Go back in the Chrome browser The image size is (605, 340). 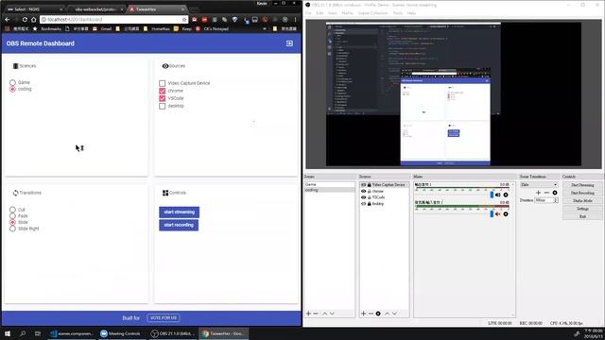coord(8,19)
